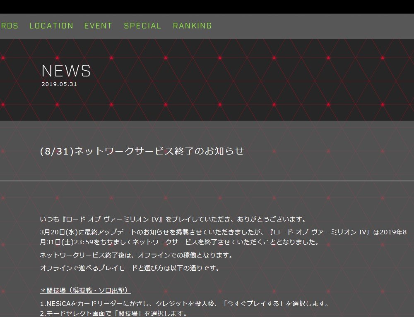
Task: Go to the SPECIAL navigation page
Action: [142, 26]
